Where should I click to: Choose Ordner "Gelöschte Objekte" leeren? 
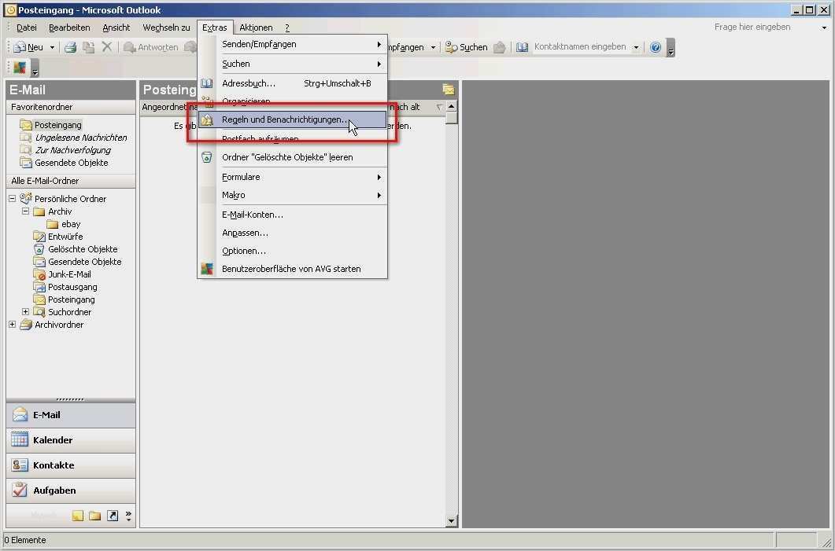(x=292, y=157)
